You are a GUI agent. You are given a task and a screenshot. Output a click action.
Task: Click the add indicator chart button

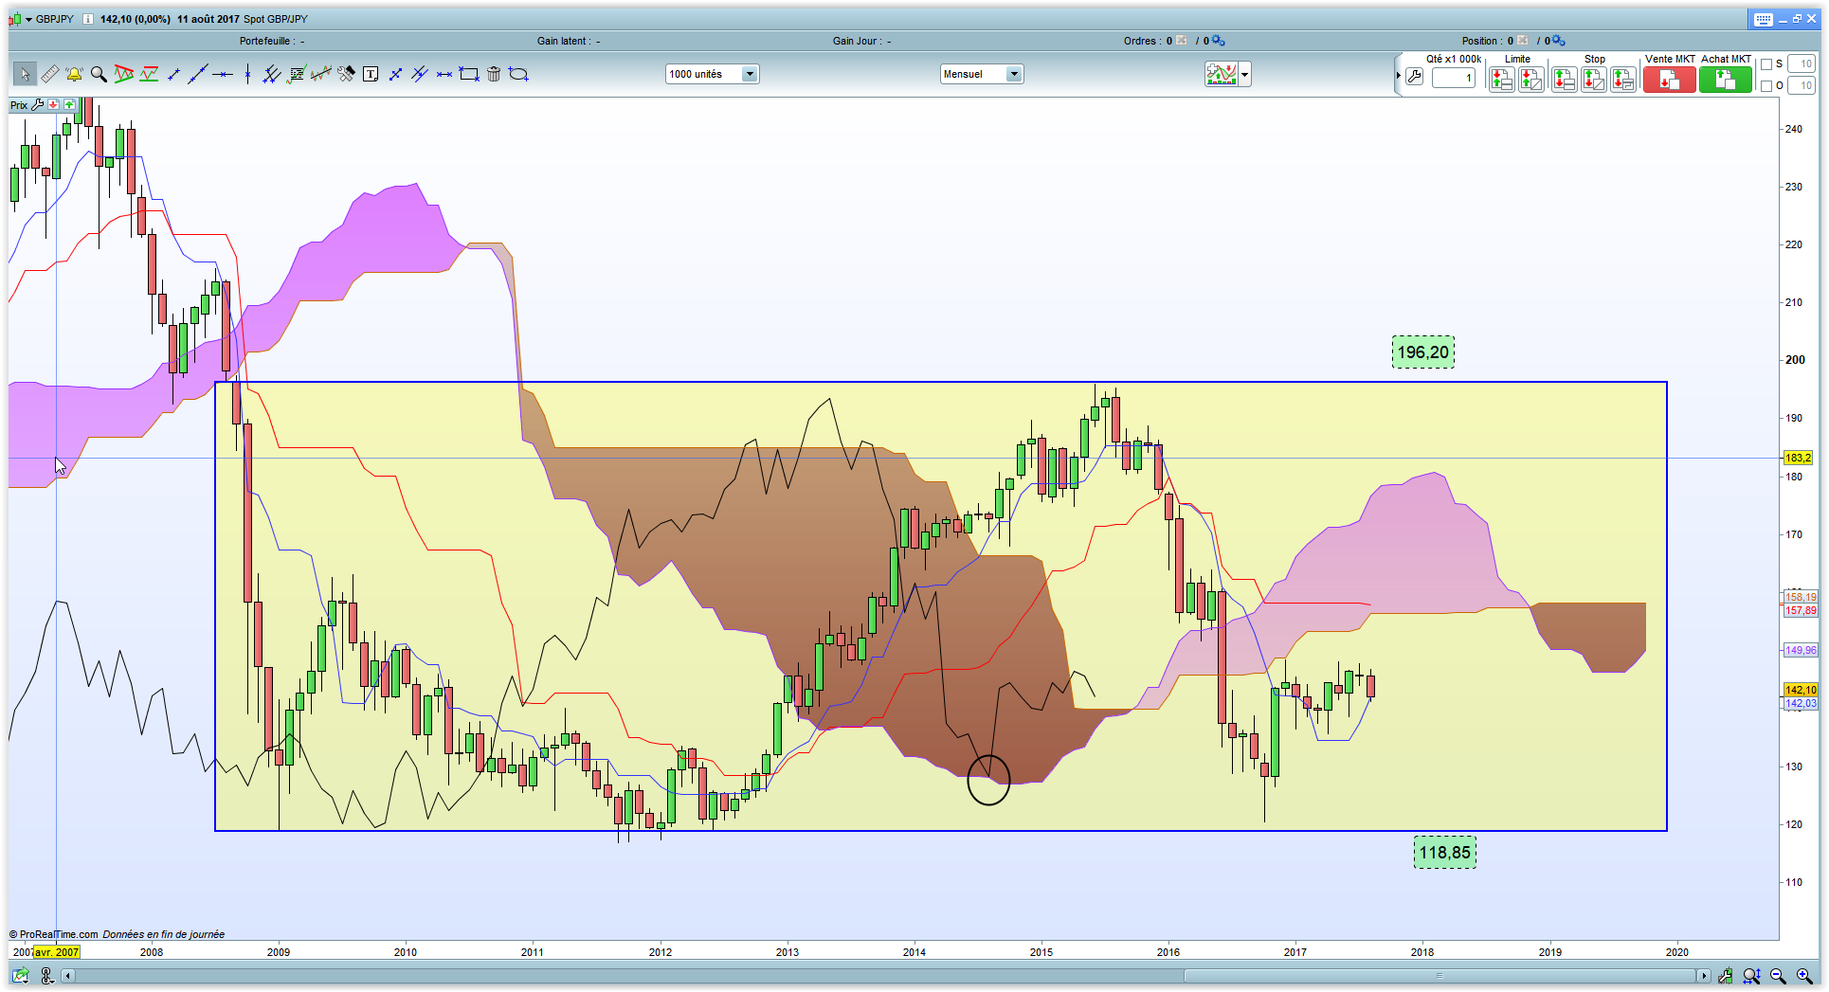(x=1222, y=74)
